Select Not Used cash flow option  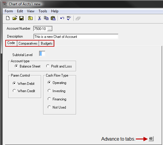(x=49, y=107)
